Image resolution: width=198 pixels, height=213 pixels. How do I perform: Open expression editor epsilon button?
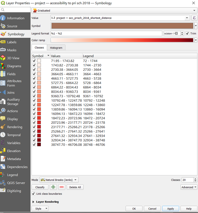click(194, 18)
